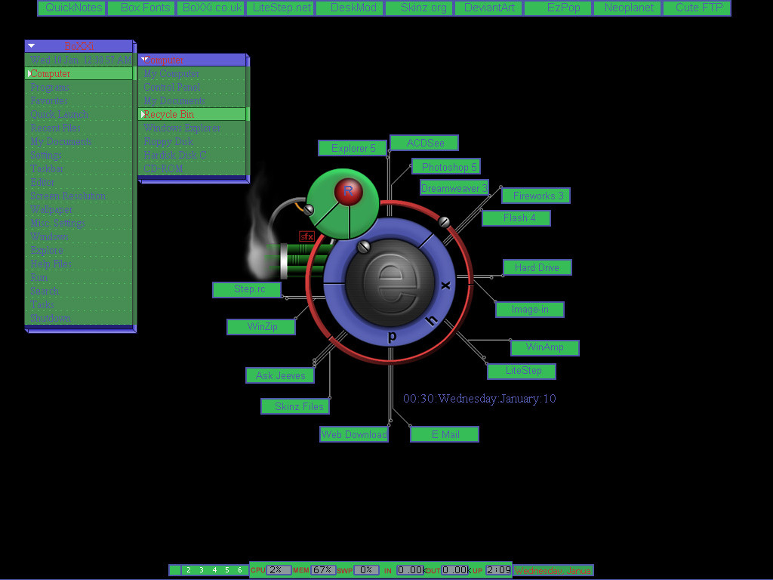Switch to virtual desktop 3
Screen dimensions: 773x580
[x=201, y=570]
